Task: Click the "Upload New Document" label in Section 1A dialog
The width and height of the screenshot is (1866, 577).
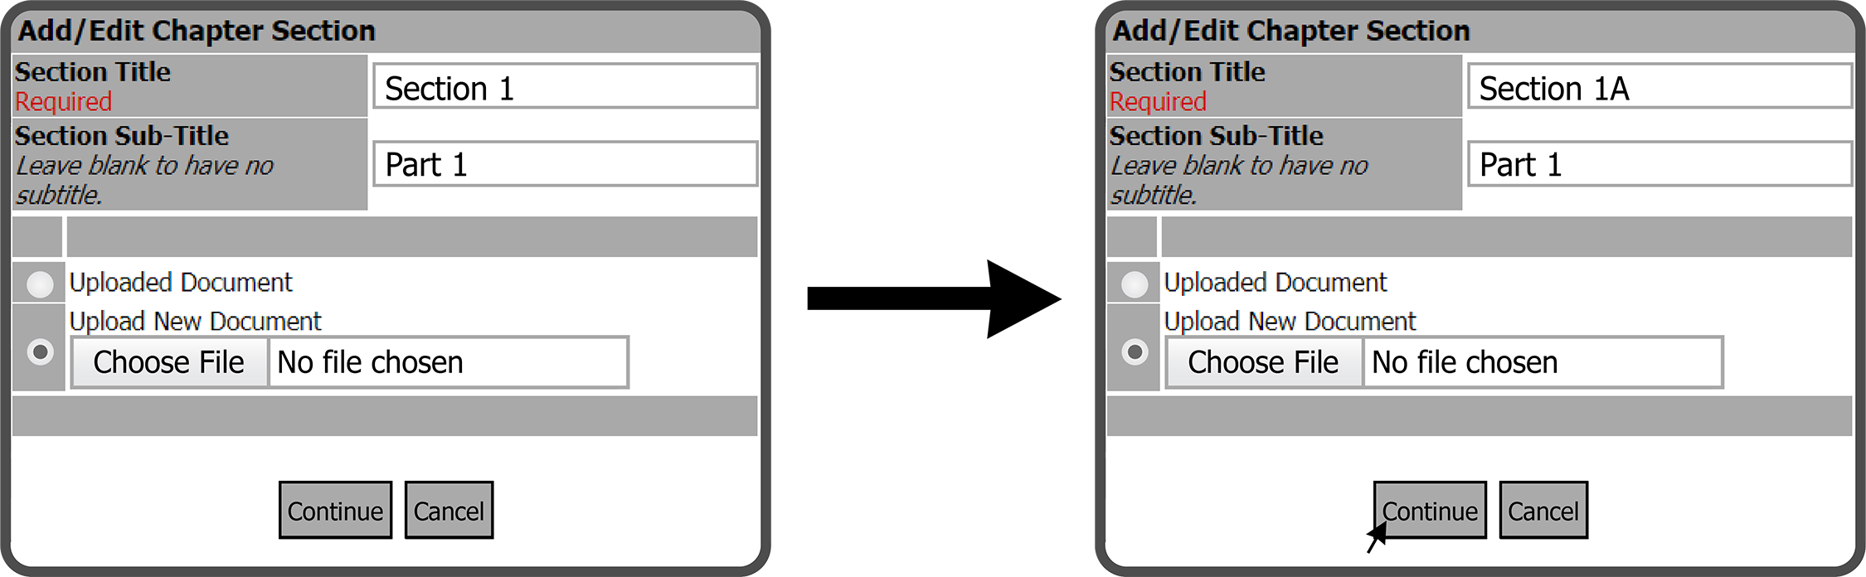Action: click(x=1290, y=321)
